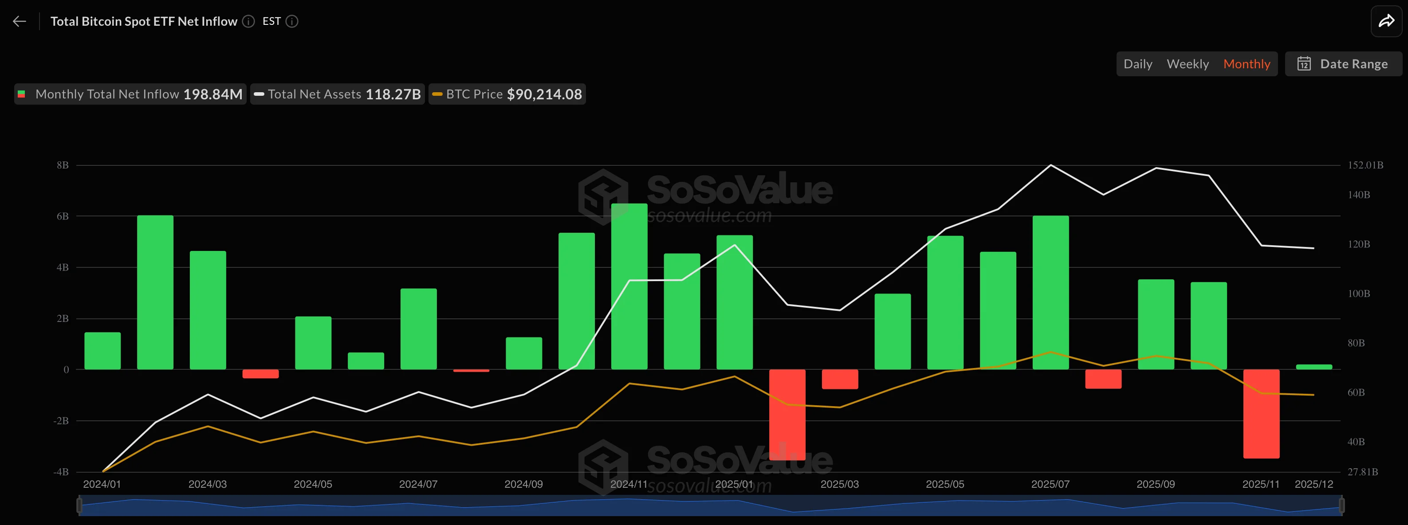Screen dimensions: 1408x525
Task: Click orange BTC Price legend marker
Action: point(437,94)
